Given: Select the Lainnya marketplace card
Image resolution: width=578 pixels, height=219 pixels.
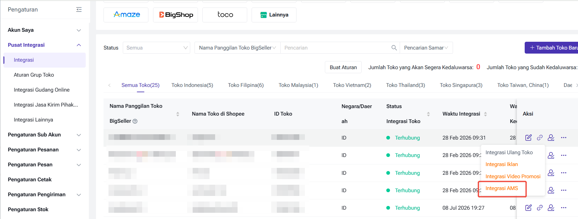Looking at the screenshot, I should (274, 15).
